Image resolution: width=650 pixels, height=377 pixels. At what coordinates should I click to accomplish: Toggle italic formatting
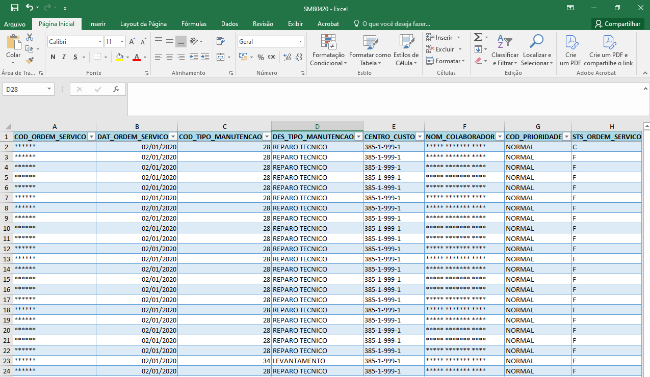click(x=64, y=57)
